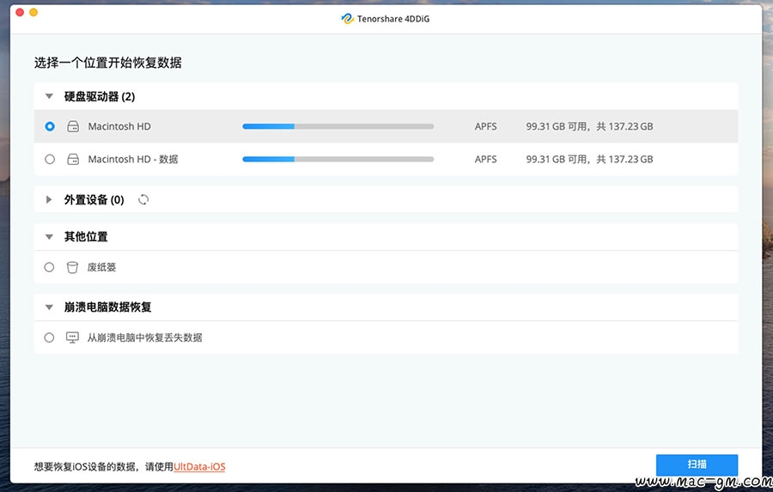Collapse the 其他位置 section
Viewport: 773px width, 492px height.
coord(49,237)
